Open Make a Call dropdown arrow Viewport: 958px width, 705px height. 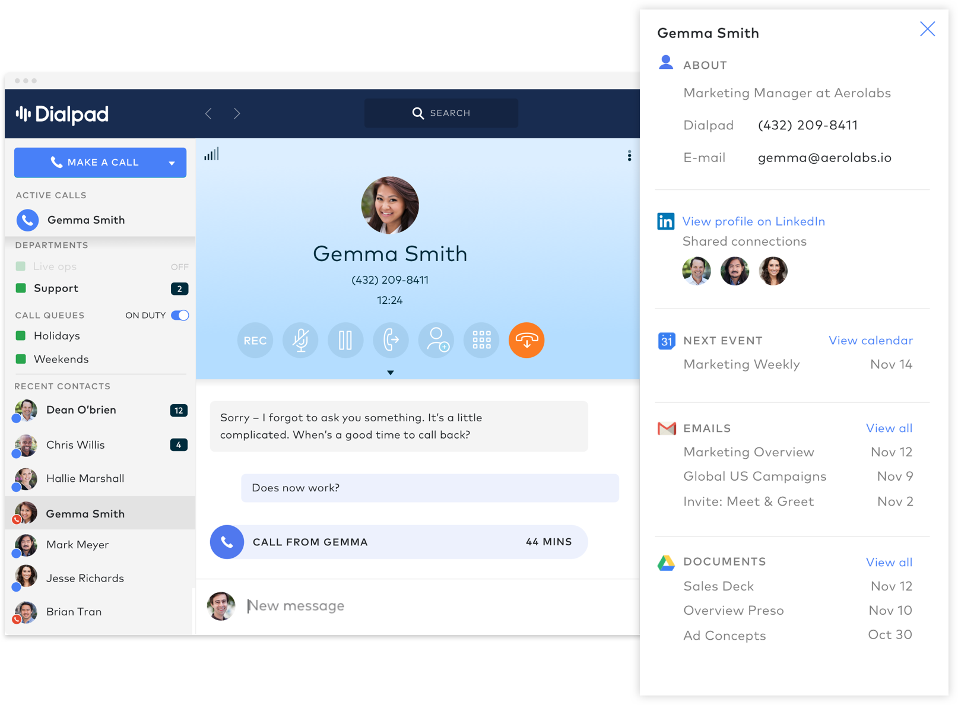(172, 163)
